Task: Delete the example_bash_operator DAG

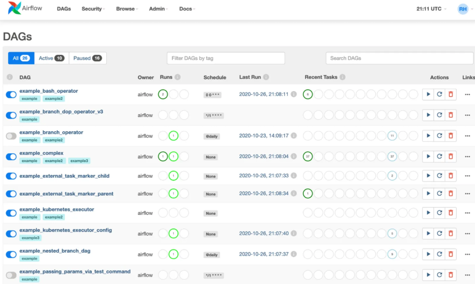Action: tap(450, 94)
